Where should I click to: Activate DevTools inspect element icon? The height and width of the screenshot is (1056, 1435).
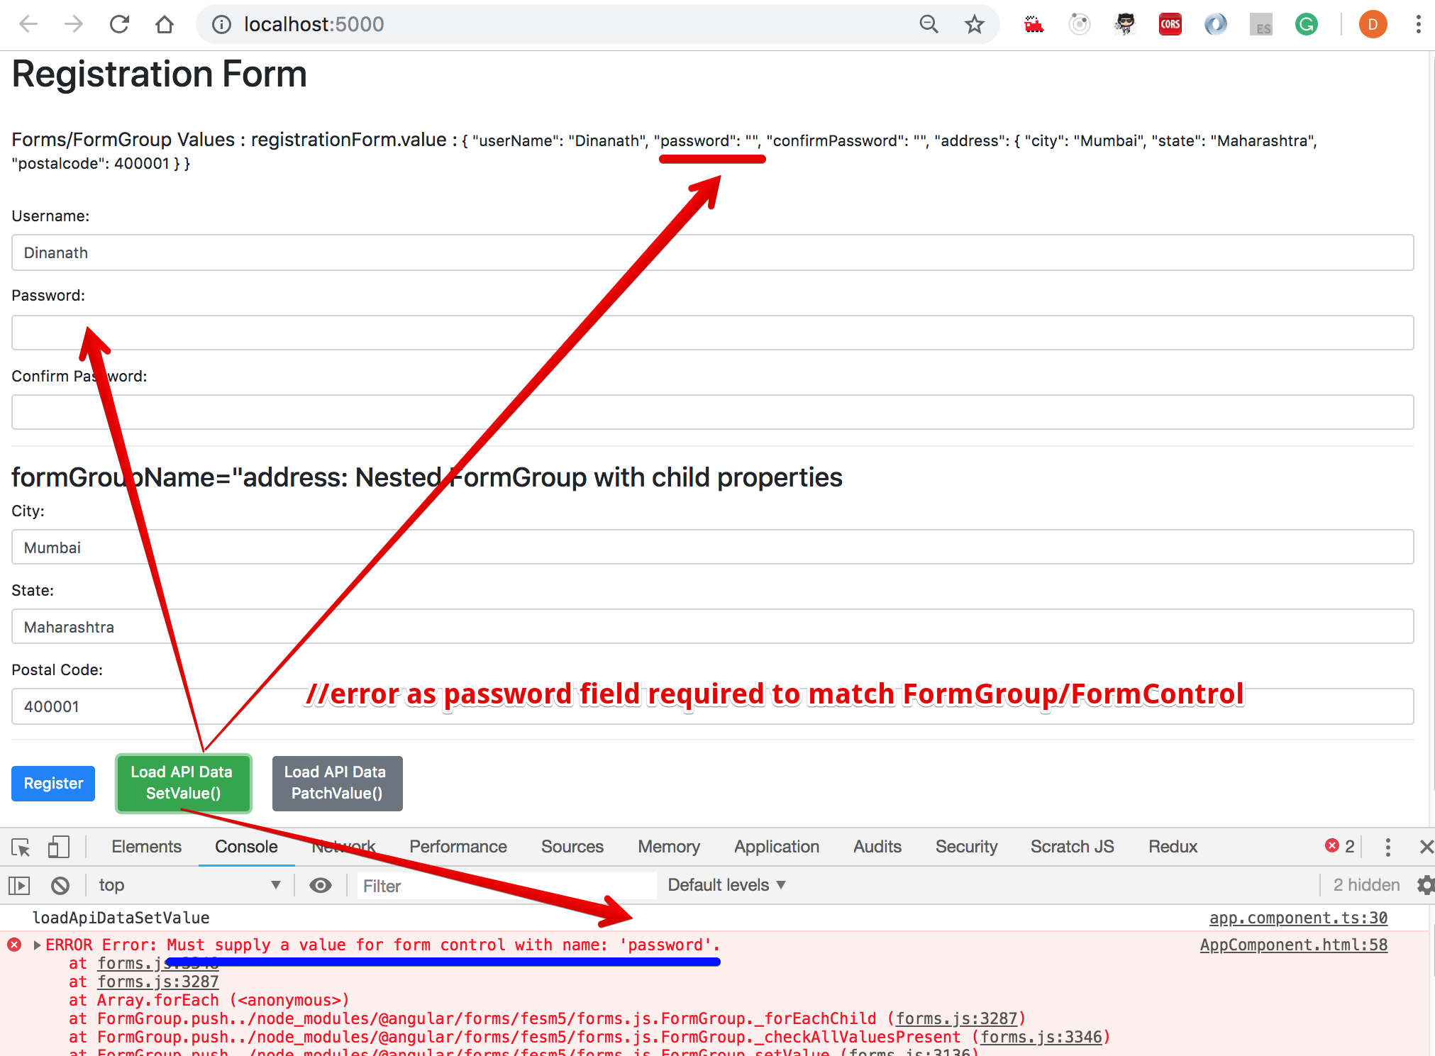[x=21, y=847]
